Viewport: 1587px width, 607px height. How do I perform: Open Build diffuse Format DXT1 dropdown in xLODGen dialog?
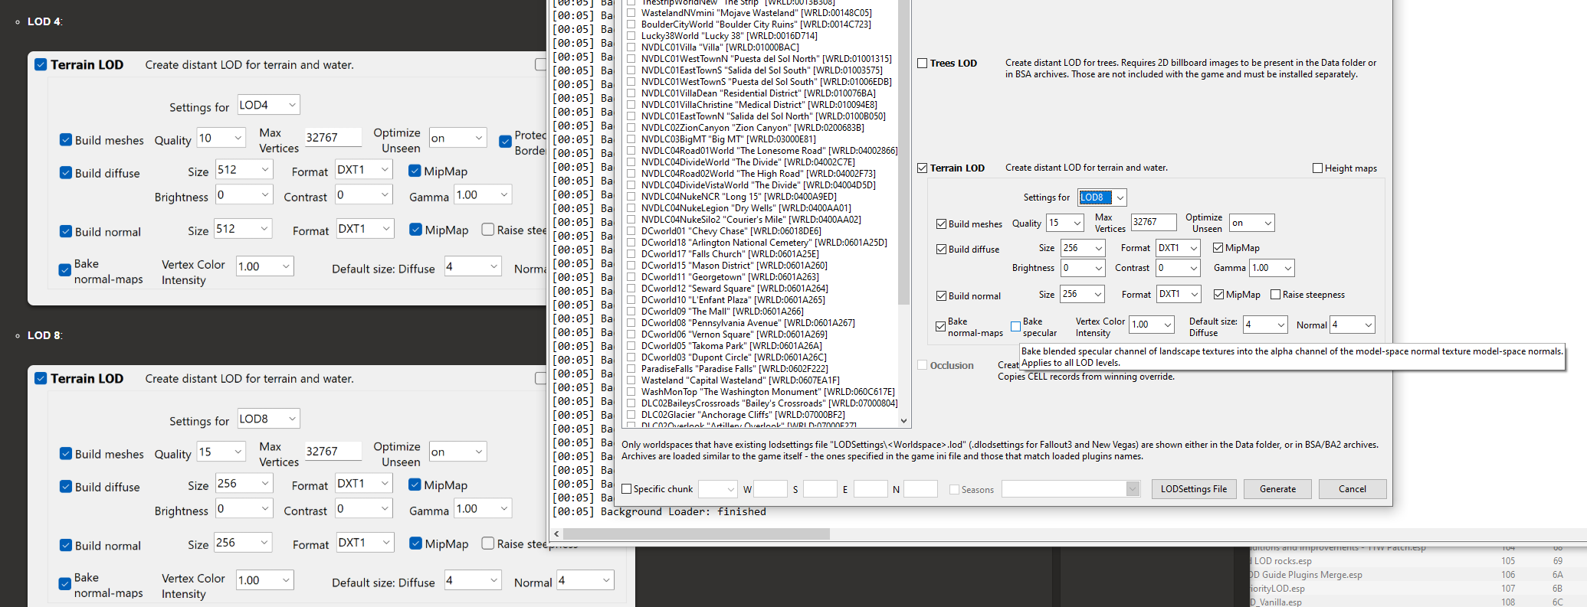click(x=1178, y=248)
